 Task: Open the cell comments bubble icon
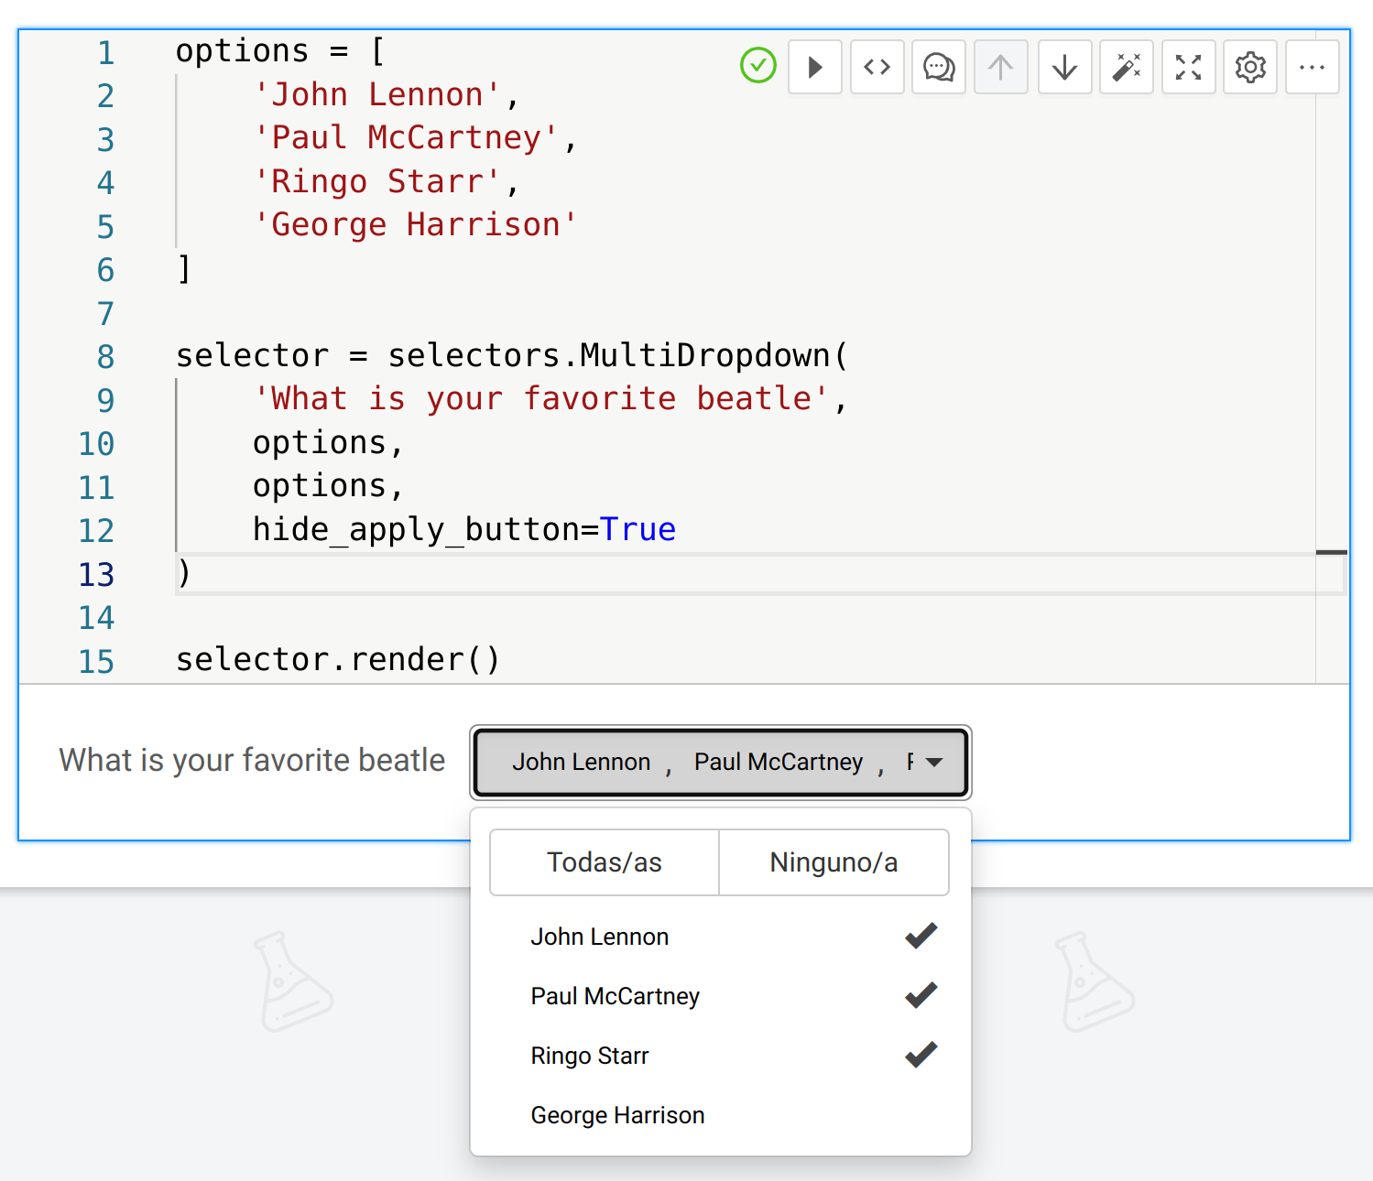(x=939, y=67)
